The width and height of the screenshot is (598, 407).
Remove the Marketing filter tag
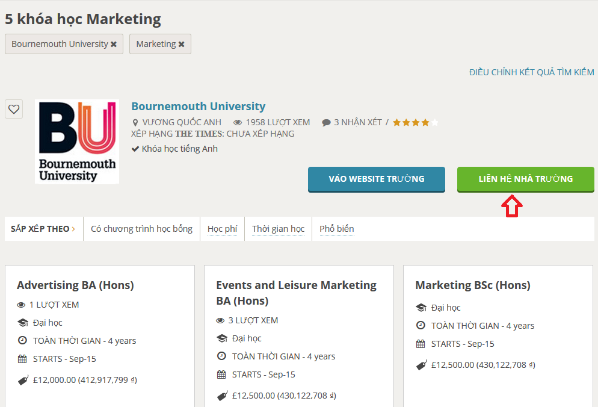pyautogui.click(x=182, y=45)
